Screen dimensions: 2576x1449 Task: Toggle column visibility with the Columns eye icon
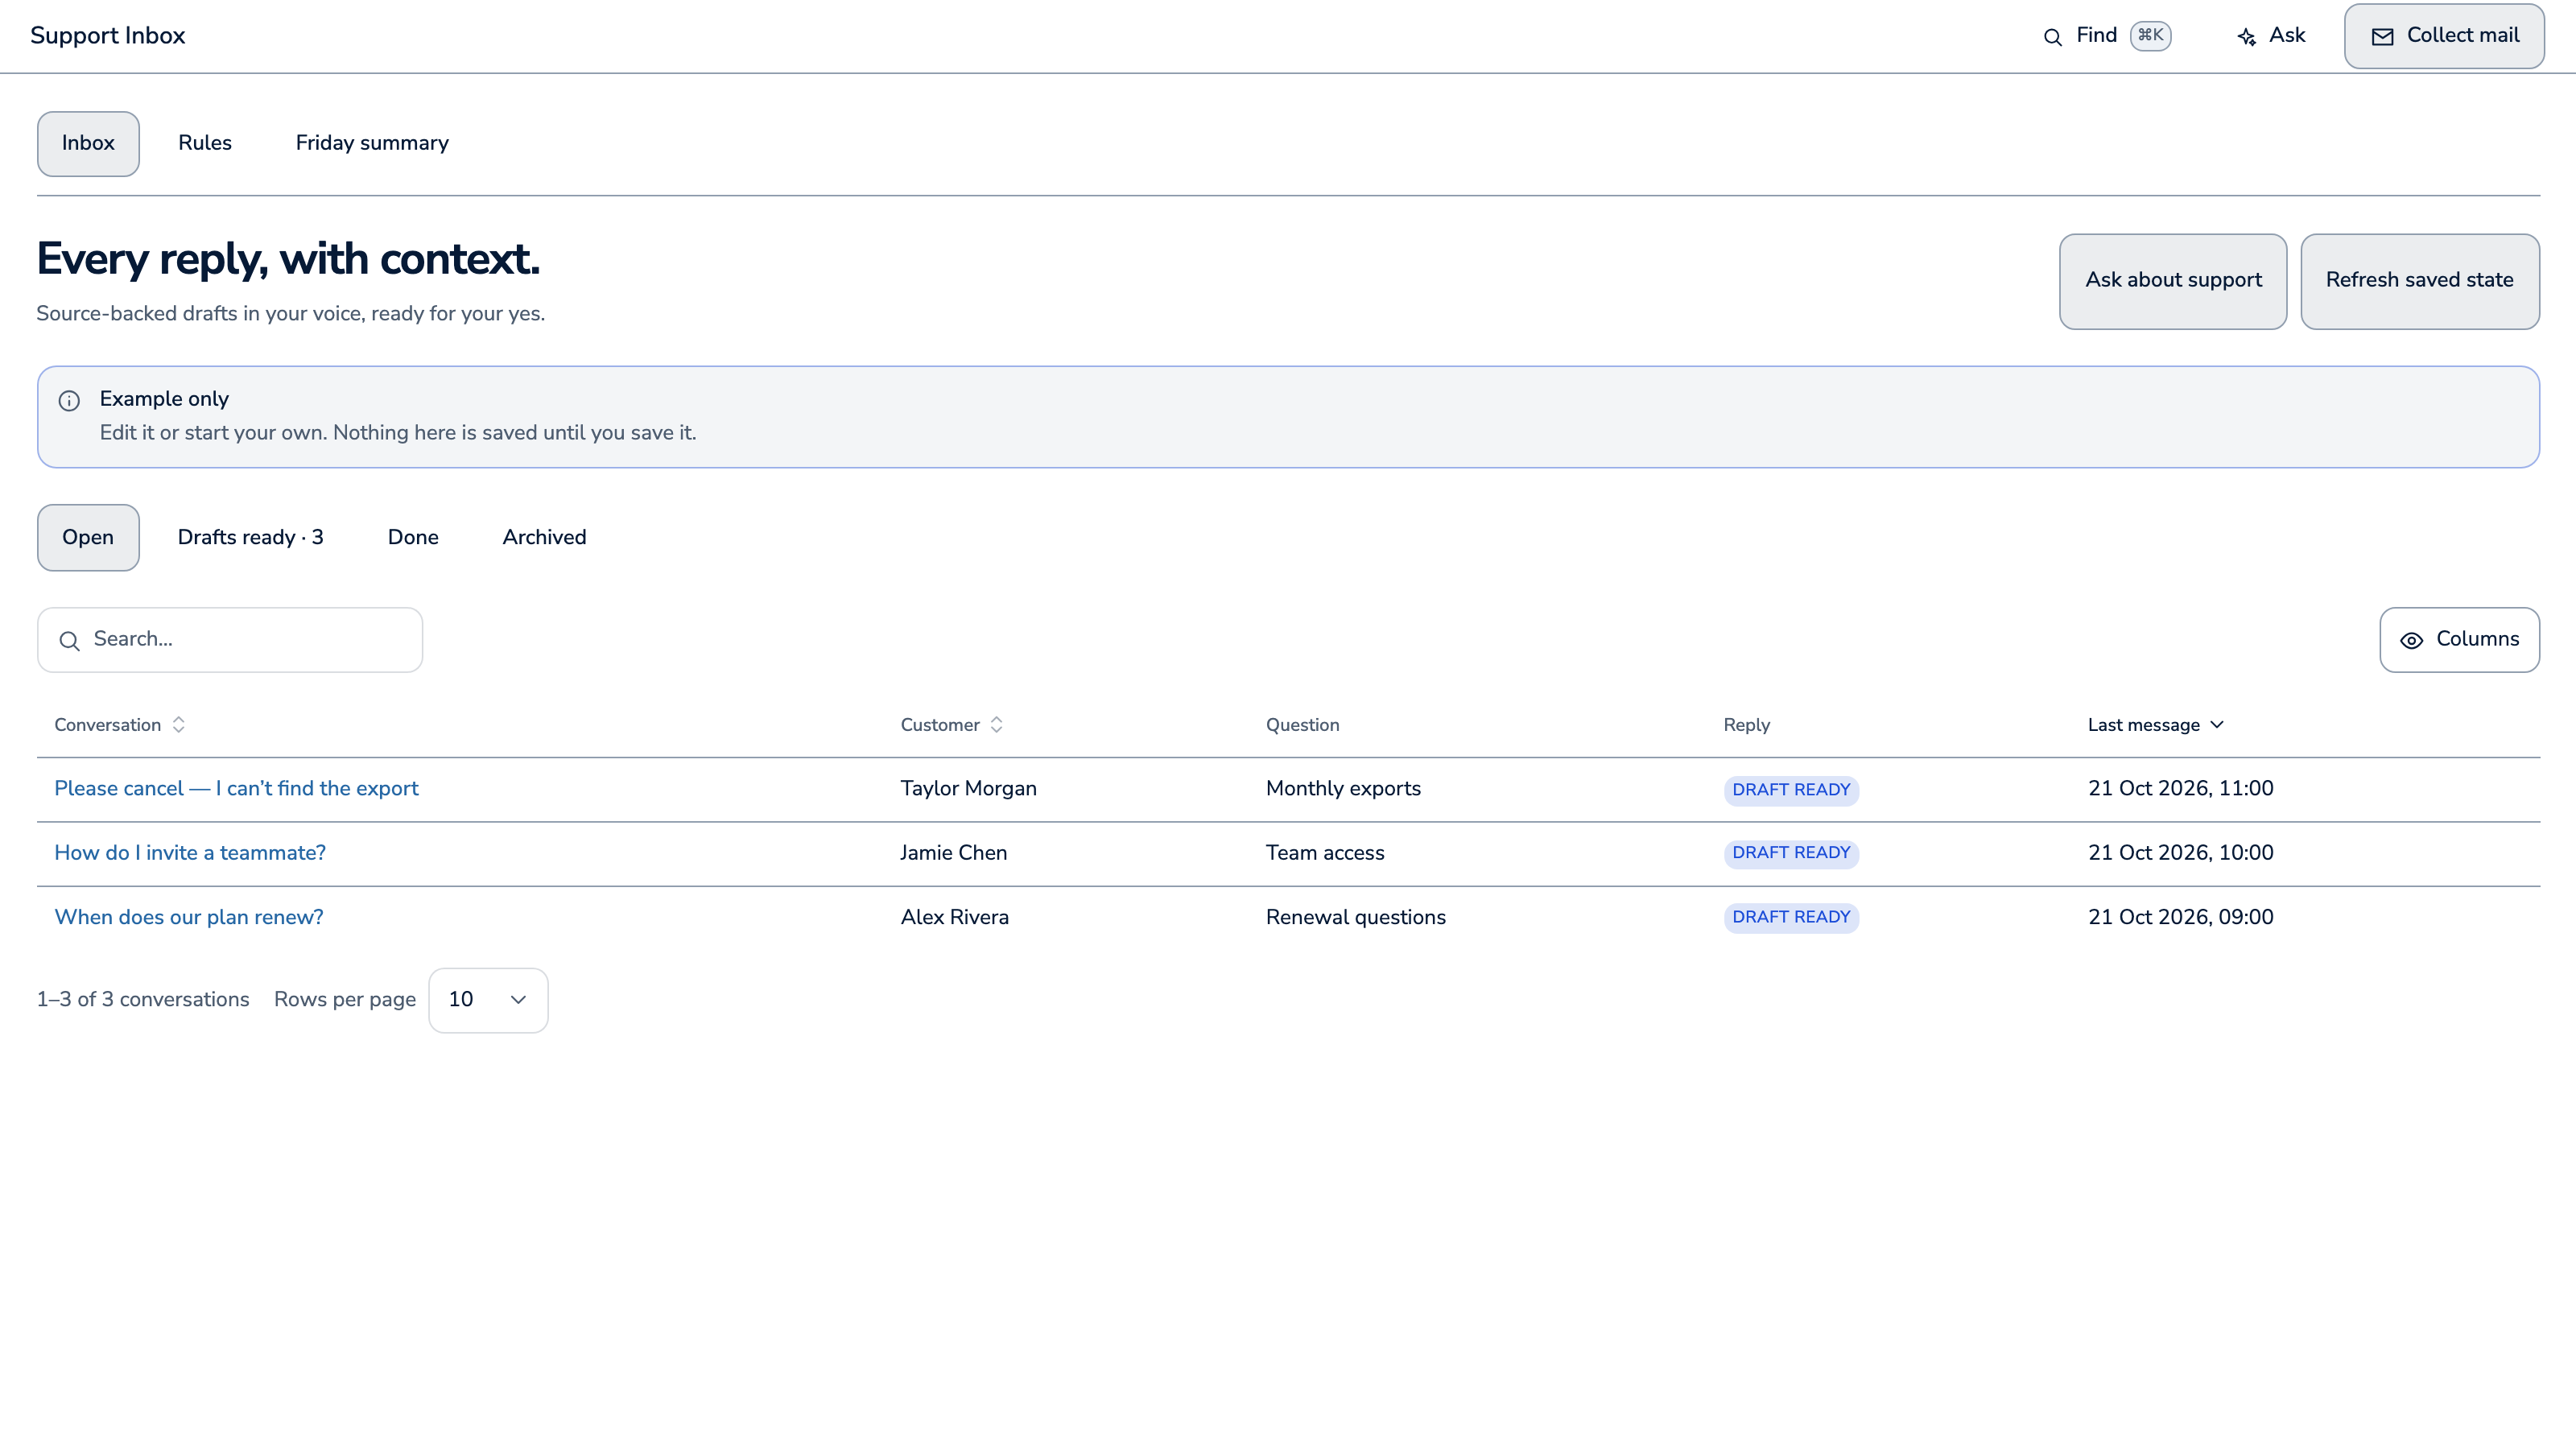(2411, 641)
